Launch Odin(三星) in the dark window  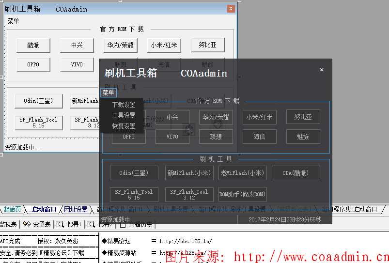coord(134,173)
